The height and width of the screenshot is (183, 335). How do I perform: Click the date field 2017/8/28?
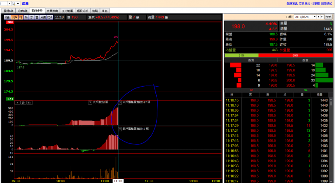click(303, 17)
